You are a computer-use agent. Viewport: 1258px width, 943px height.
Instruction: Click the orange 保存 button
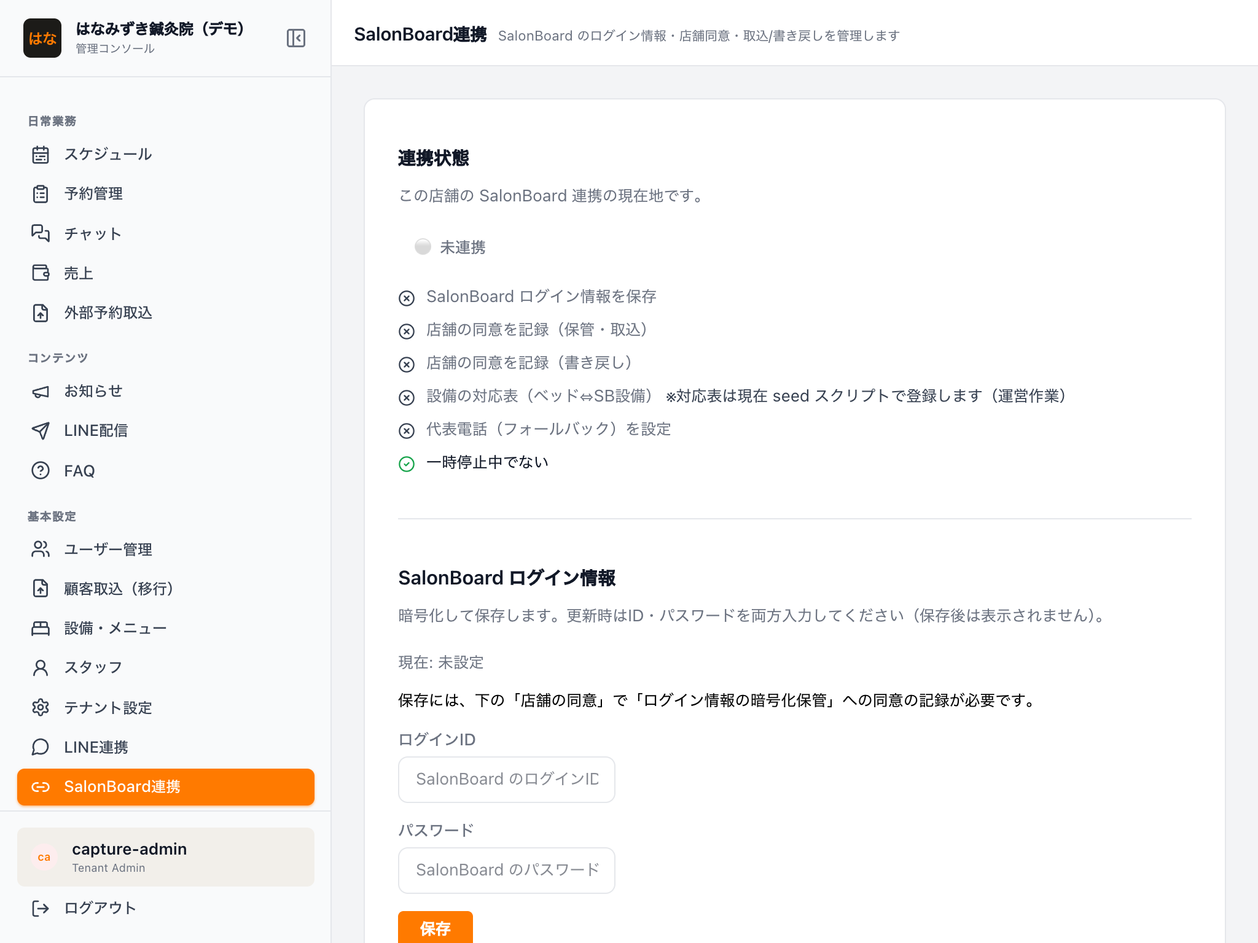[436, 928]
